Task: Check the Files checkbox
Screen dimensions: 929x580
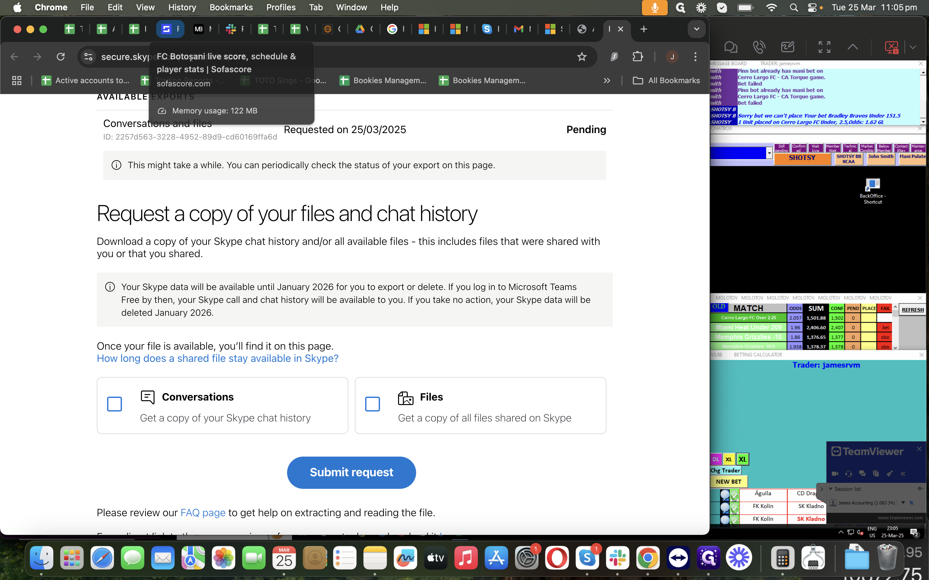Action: tap(372, 404)
